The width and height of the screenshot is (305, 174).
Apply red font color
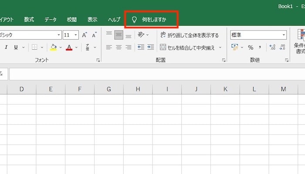(69, 47)
